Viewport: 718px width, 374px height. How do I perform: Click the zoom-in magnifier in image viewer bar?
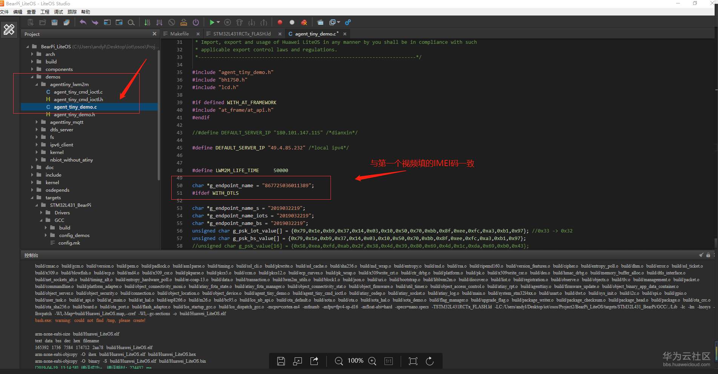(x=372, y=361)
